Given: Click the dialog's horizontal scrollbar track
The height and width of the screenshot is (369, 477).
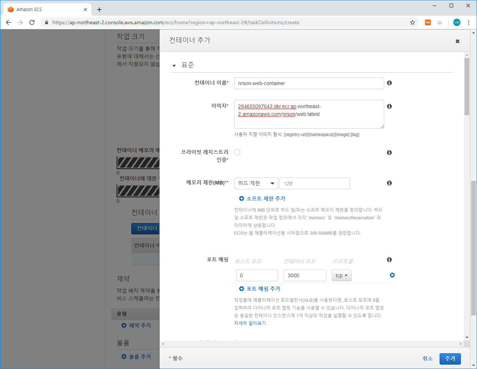Looking at the screenshot, I should coord(312,344).
